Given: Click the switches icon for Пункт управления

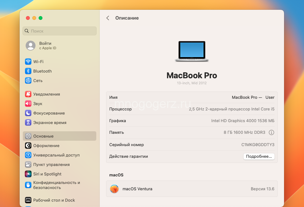Looking at the screenshot, I should (28, 164).
